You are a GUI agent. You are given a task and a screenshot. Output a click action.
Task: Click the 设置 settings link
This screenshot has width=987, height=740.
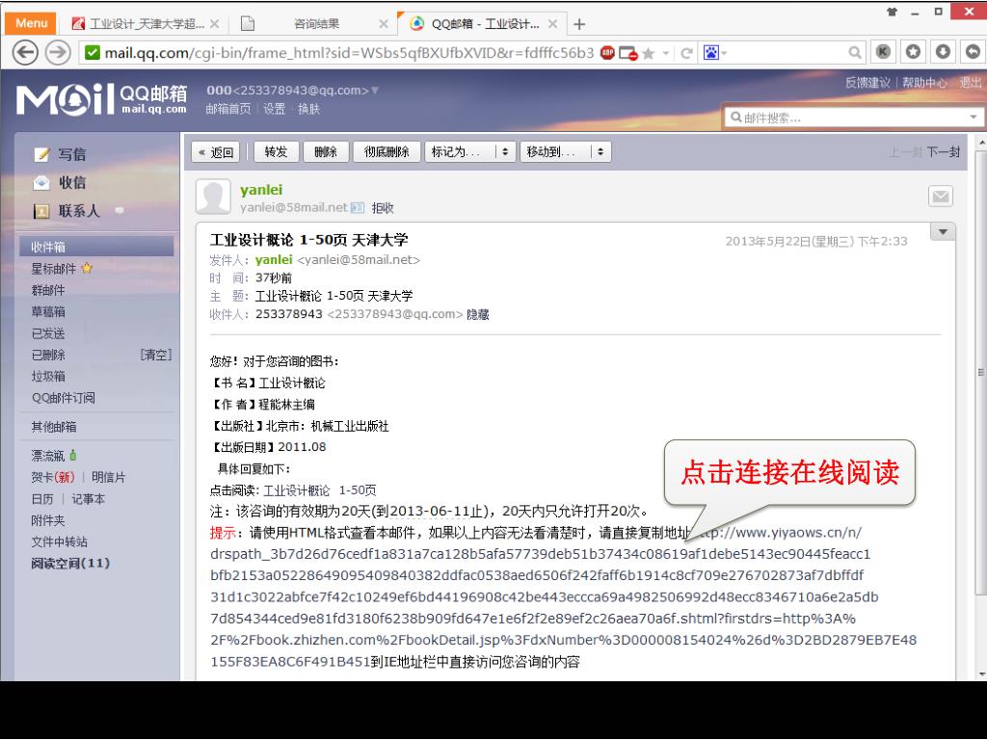pos(274,109)
